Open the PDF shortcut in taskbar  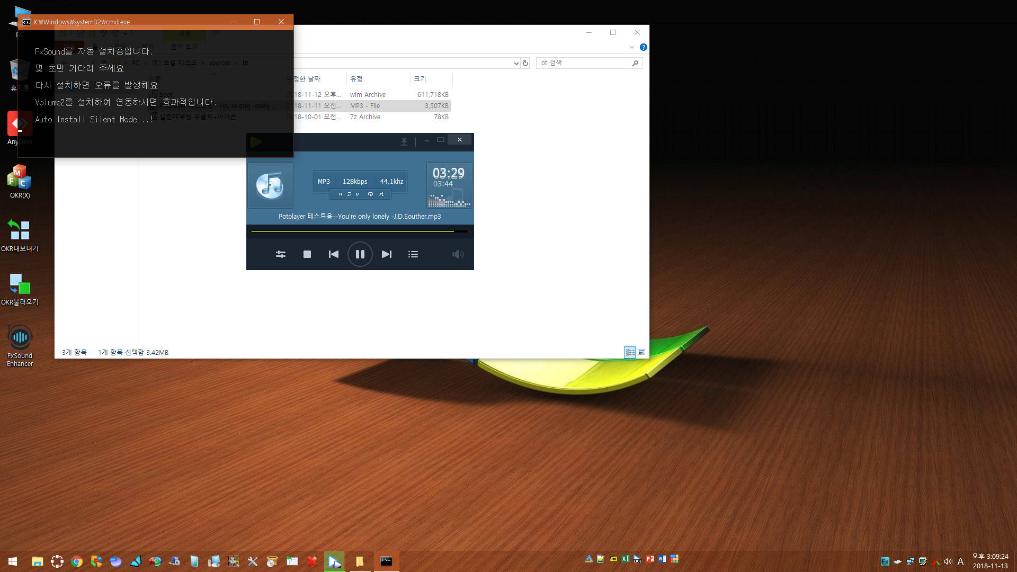[x=613, y=559]
